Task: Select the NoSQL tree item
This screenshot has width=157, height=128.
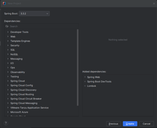Action: [x=14, y=54]
